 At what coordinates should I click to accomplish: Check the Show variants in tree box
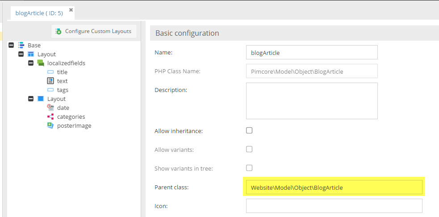pyautogui.click(x=249, y=168)
